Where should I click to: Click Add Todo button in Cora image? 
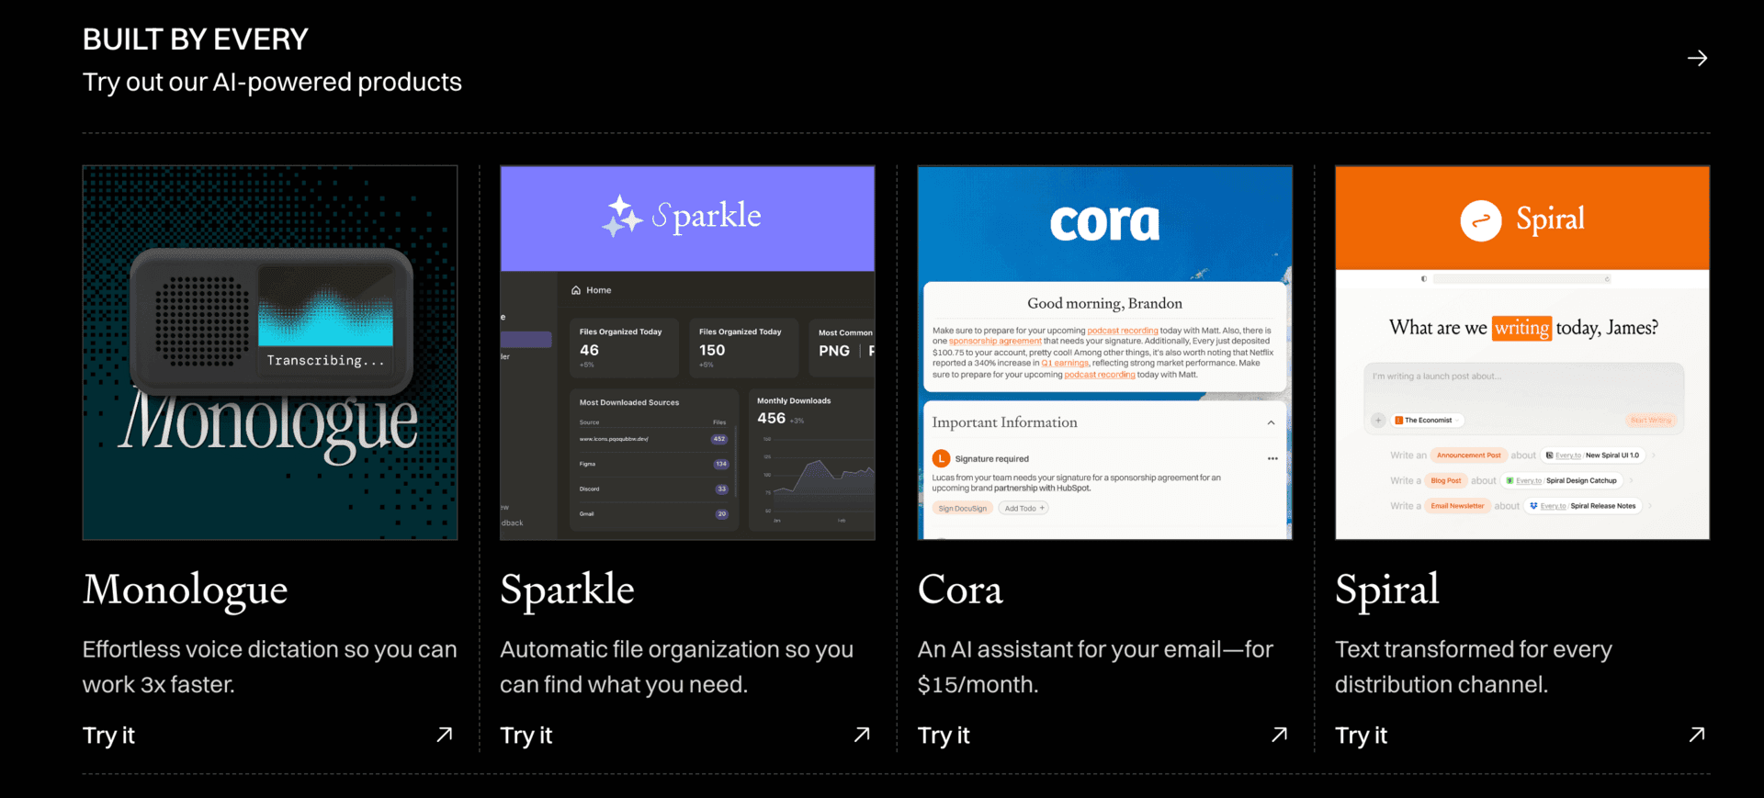pyautogui.click(x=1023, y=508)
